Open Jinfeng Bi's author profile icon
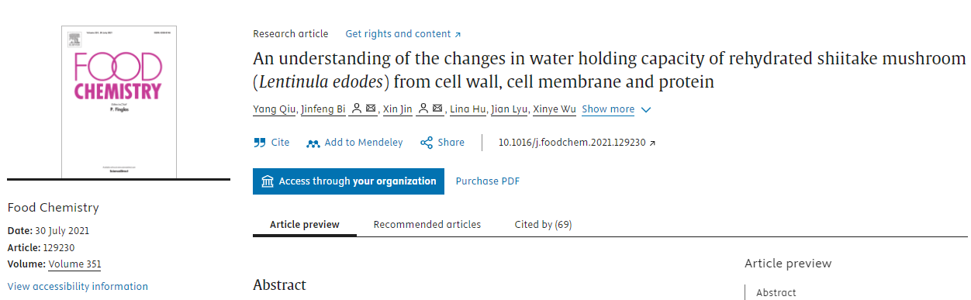971x300 pixels. pyautogui.click(x=356, y=109)
